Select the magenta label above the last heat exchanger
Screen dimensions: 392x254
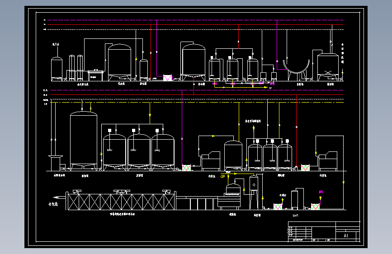321,192
